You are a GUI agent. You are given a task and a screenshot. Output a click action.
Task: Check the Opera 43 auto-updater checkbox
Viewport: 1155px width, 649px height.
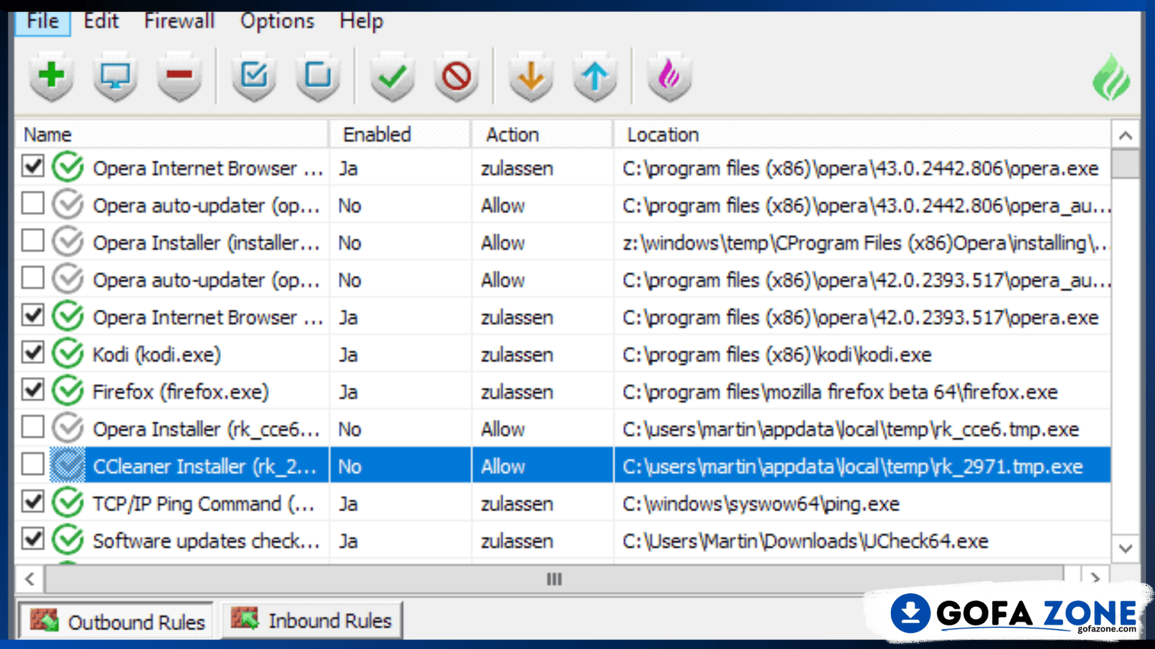coord(32,203)
